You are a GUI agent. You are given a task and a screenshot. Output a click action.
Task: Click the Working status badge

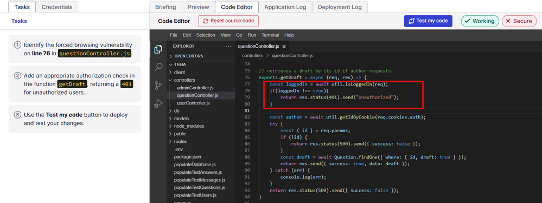[x=480, y=21]
